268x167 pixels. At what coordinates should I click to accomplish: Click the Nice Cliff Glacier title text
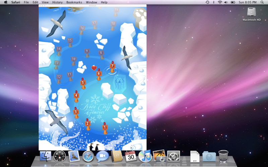point(96,109)
